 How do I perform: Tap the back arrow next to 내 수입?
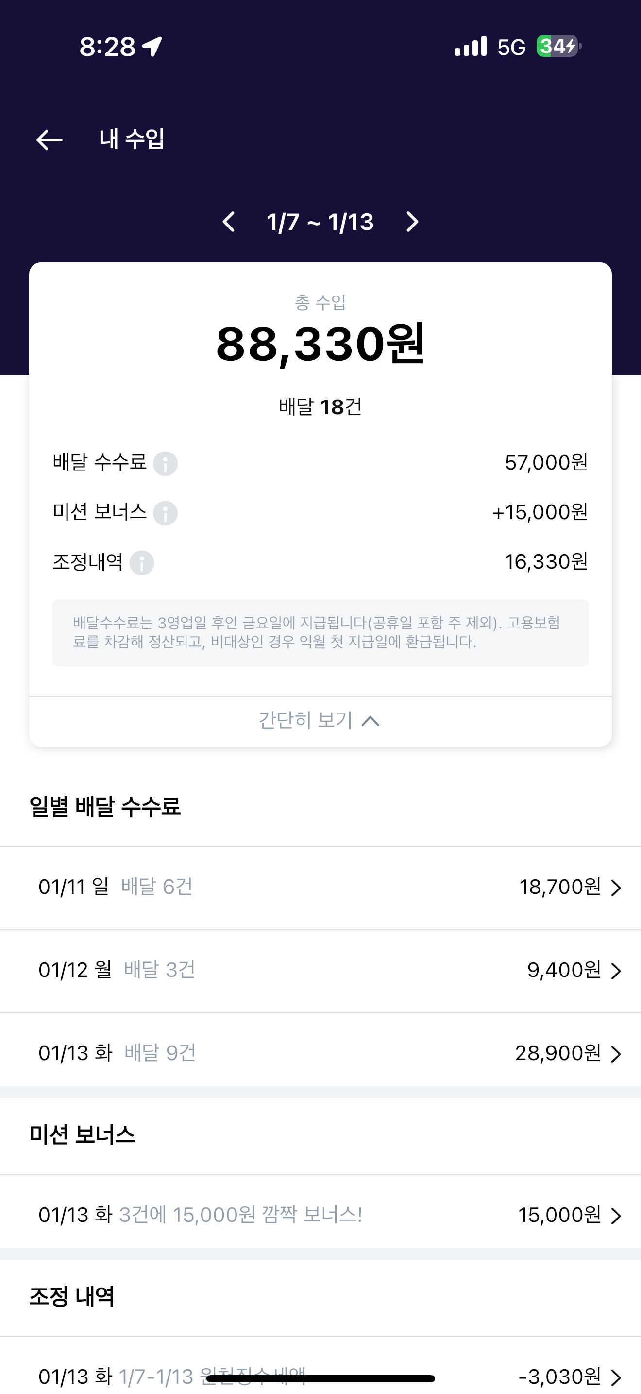(49, 139)
